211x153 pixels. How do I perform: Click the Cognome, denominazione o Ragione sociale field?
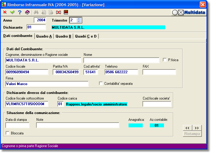(x=43, y=60)
